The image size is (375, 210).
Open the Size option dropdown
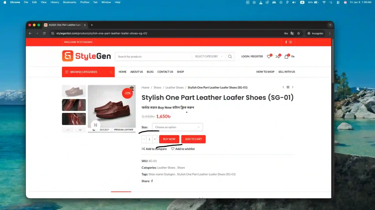pos(177,127)
